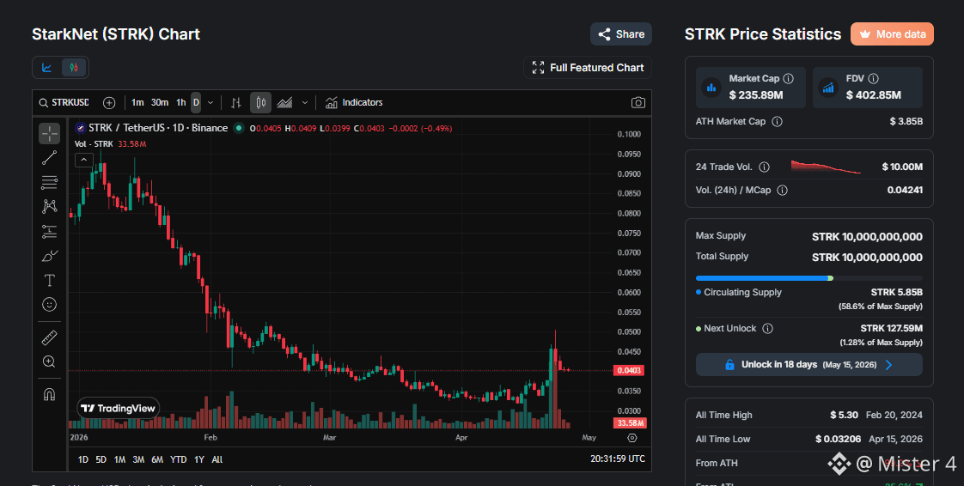
Task: Expand the chart style dropdown arrow
Action: (x=304, y=102)
